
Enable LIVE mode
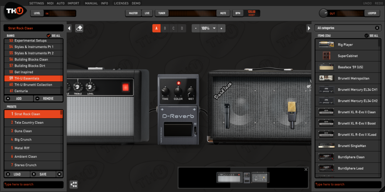pyautogui.click(x=147, y=13)
